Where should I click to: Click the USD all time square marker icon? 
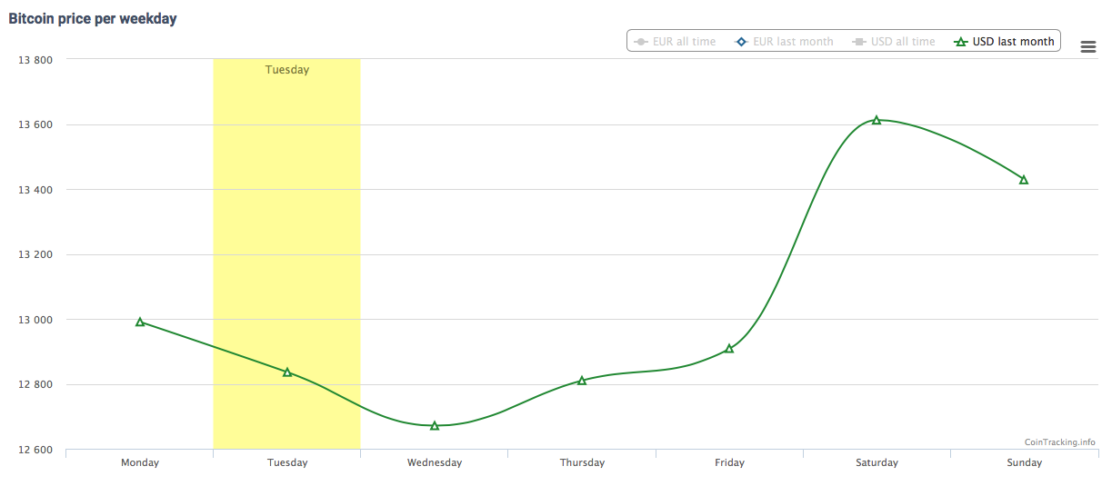pyautogui.click(x=858, y=42)
